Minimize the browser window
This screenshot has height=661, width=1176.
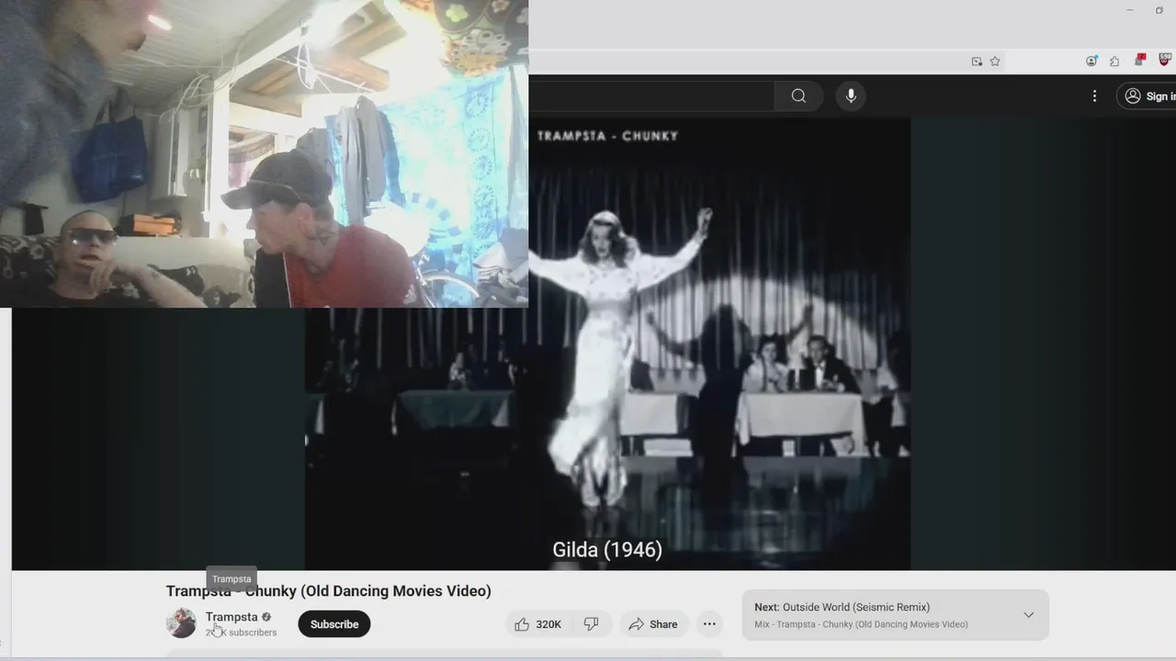pyautogui.click(x=1129, y=10)
